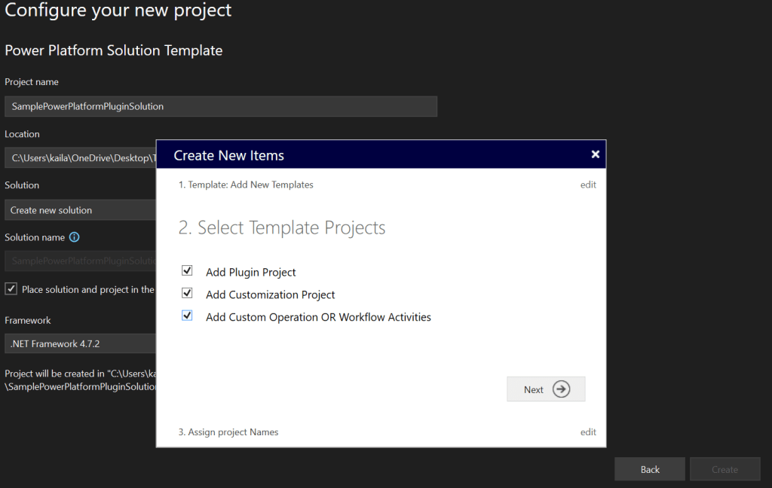This screenshot has width=772, height=488.
Task: Toggle the Add Customization Project checkbox
Action: (187, 294)
